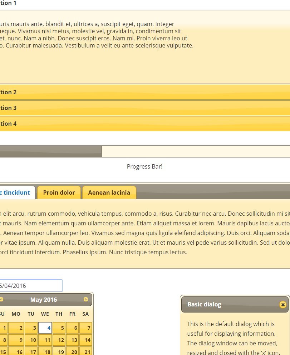Expand accordion Section 3
The image size is (290, 355).
pos(145,108)
